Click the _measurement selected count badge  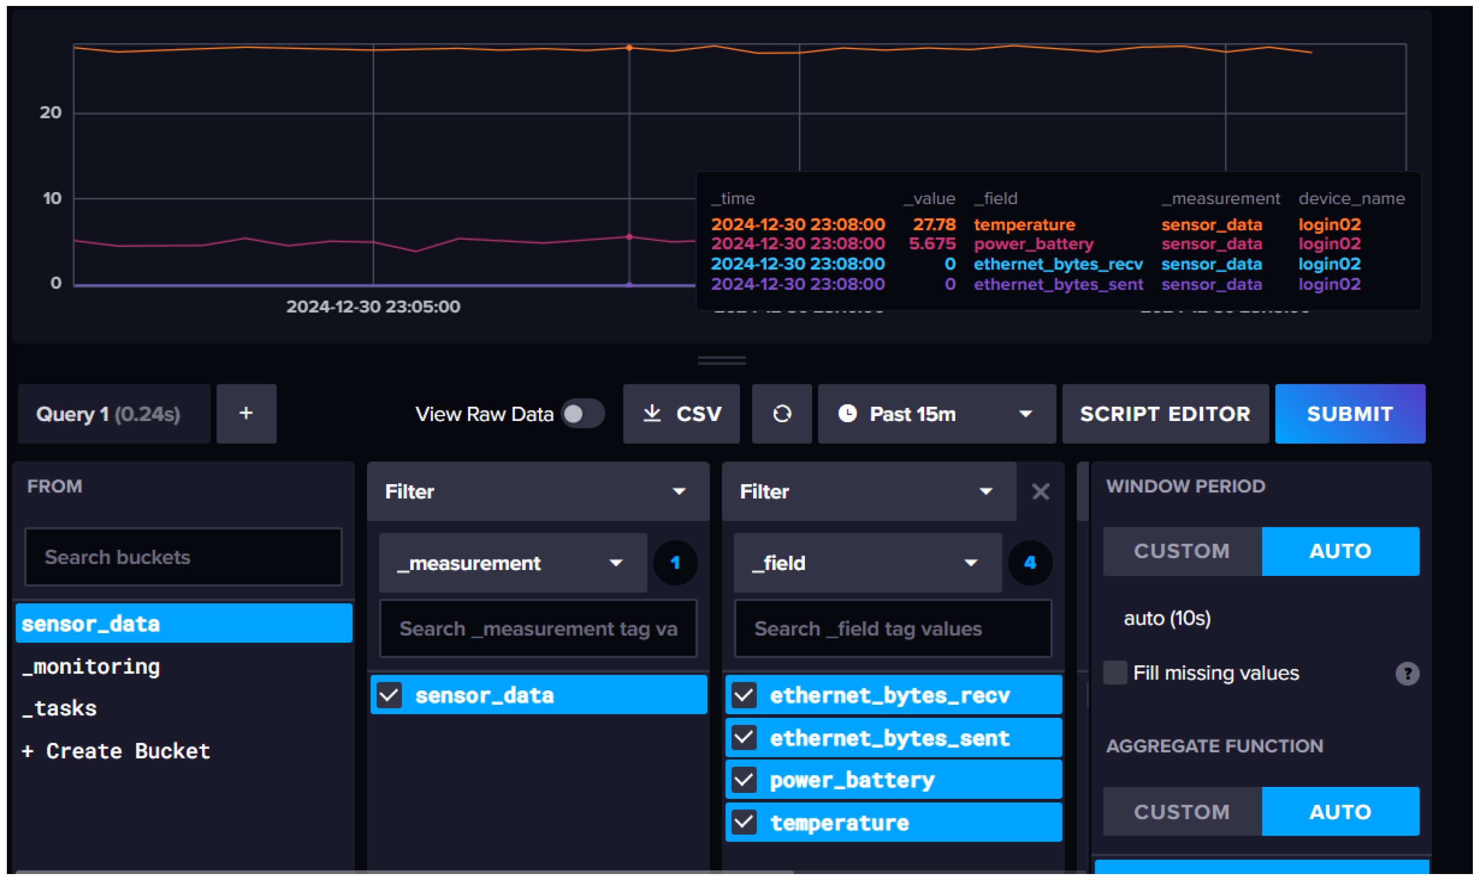(675, 563)
